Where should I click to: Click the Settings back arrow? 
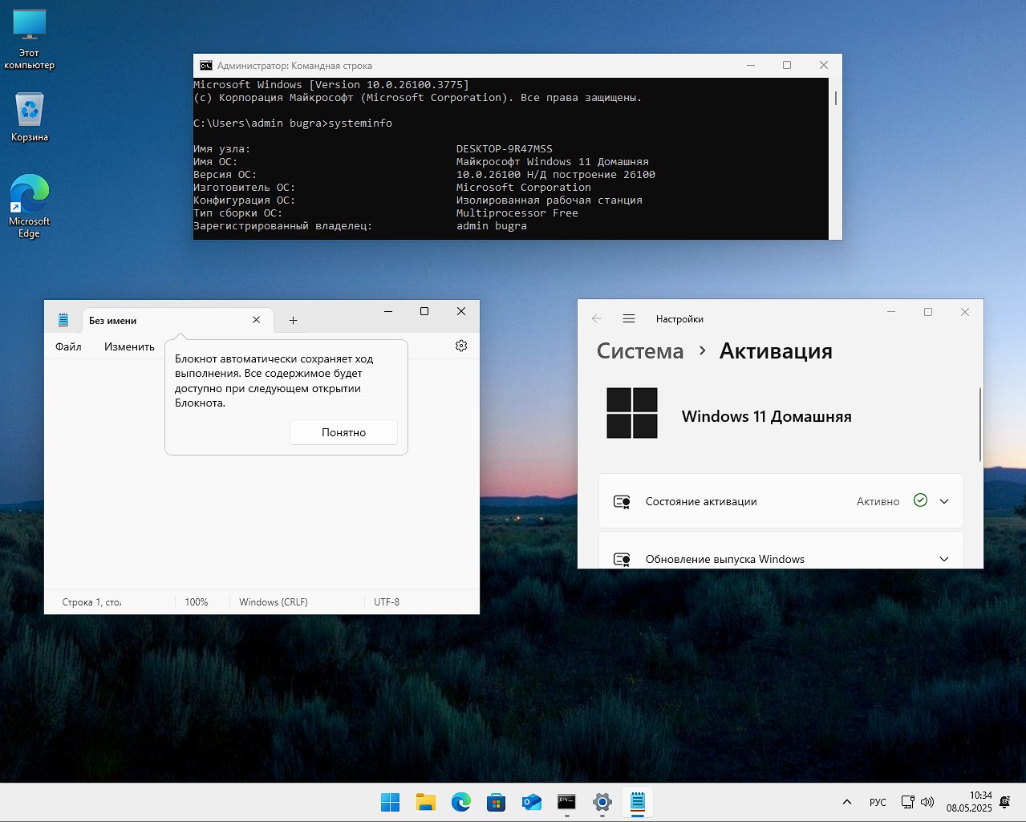(597, 318)
